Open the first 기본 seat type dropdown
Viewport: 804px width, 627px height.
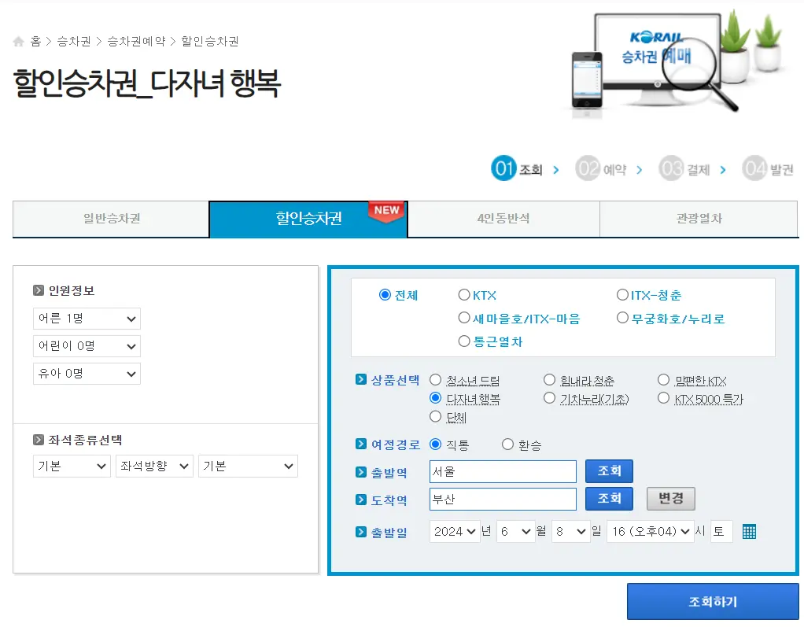tap(72, 466)
